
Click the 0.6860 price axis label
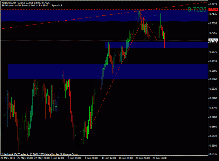[x=213, y=79]
